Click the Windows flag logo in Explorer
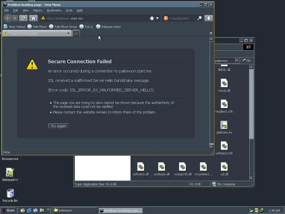285x214 pixels. point(248,47)
